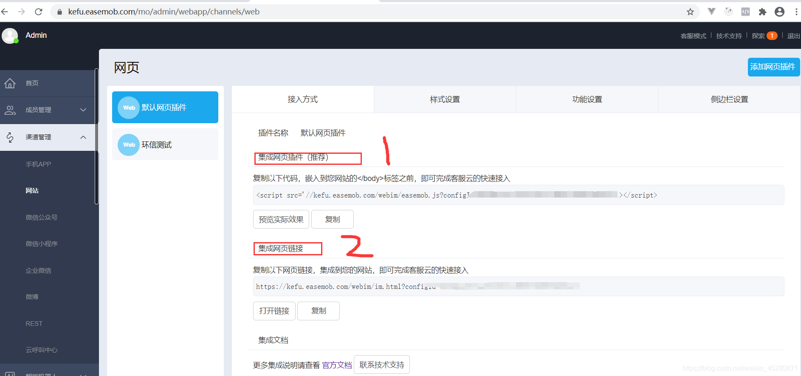Switch to 客服模式 in the top bar
801x376 pixels.
pyautogui.click(x=693, y=36)
